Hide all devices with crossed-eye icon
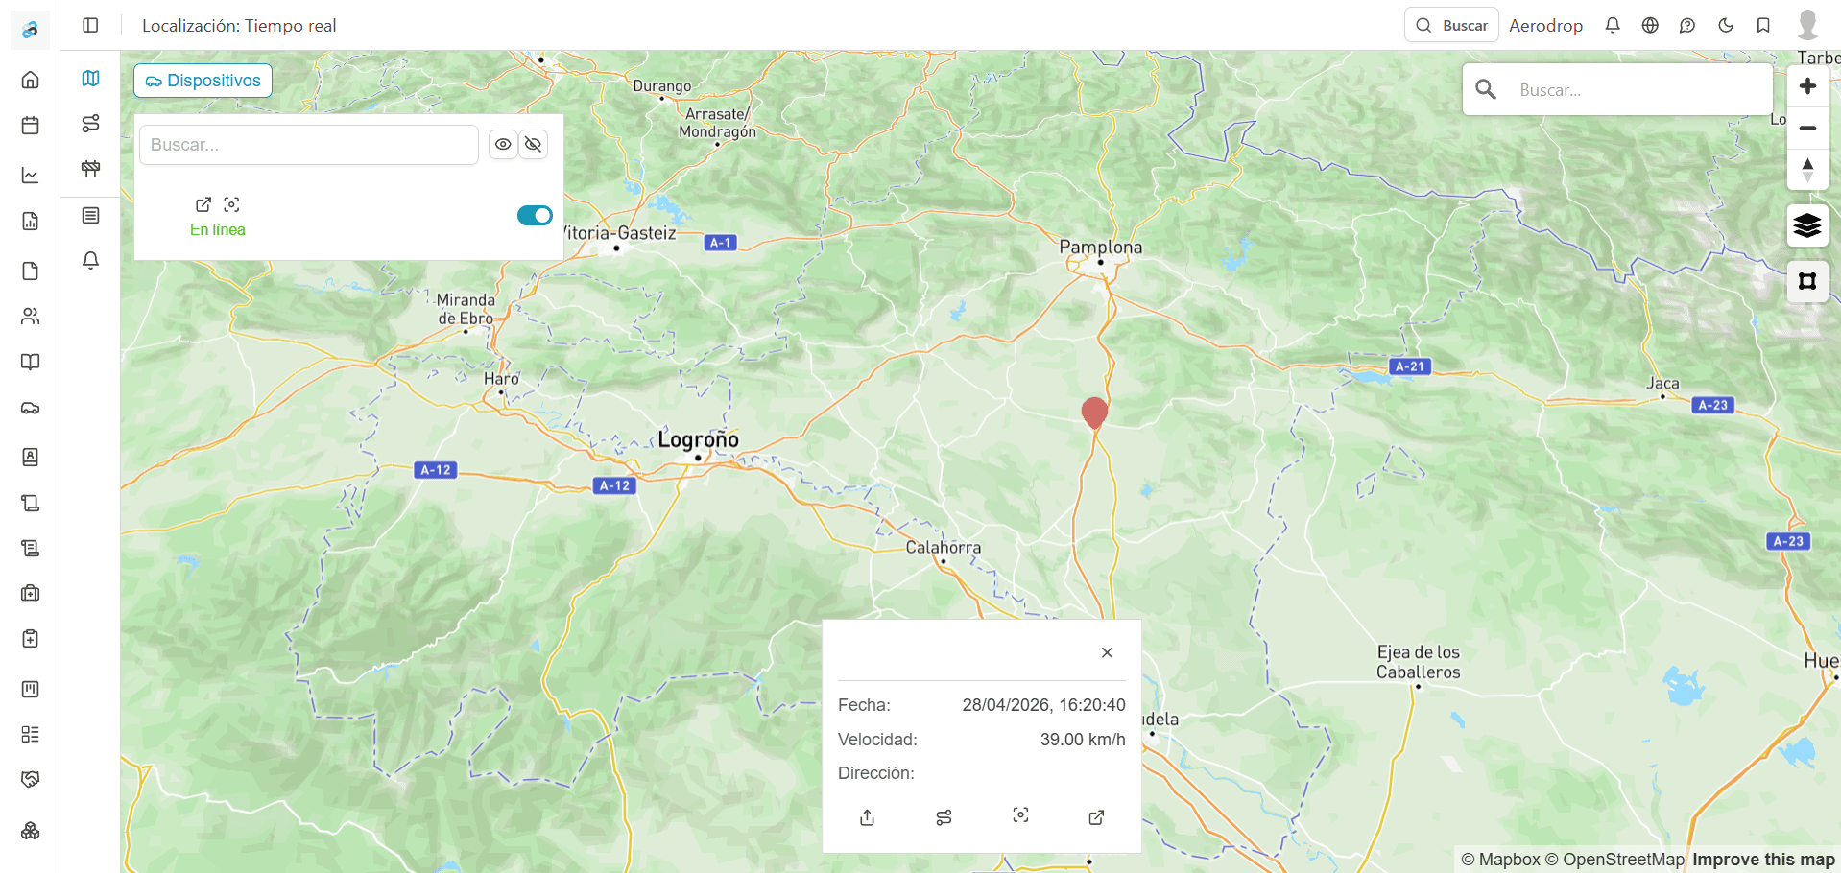 [x=534, y=145]
